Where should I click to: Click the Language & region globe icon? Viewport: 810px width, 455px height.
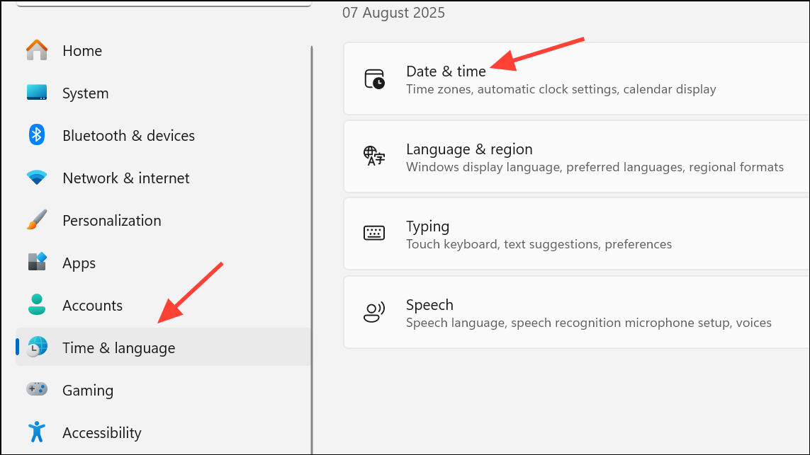click(373, 156)
